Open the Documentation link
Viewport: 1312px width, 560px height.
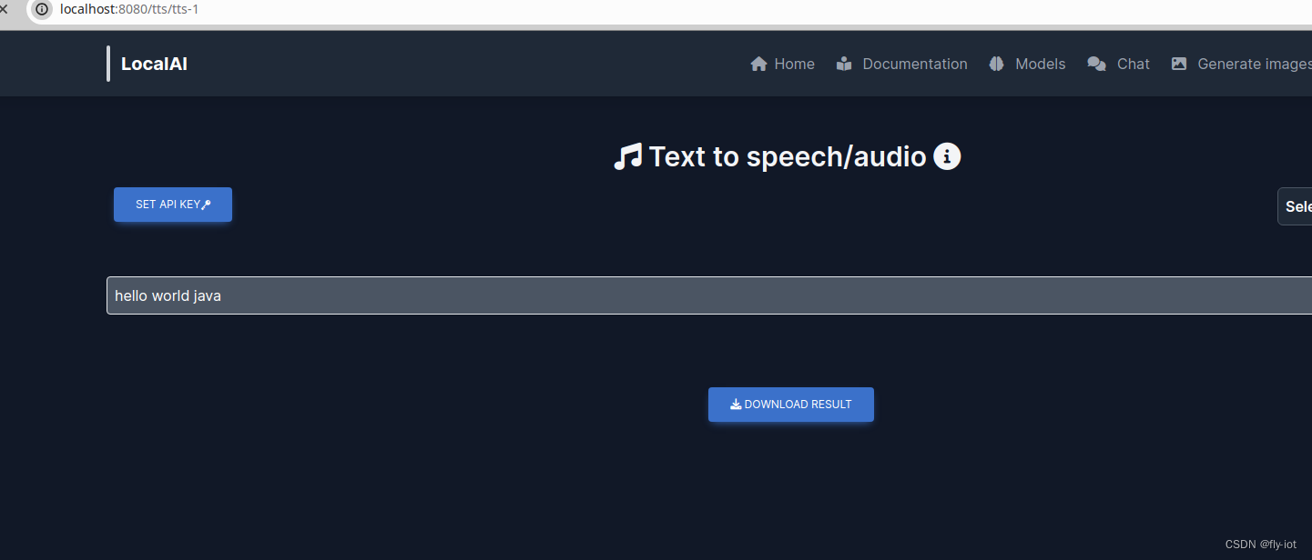(x=902, y=64)
